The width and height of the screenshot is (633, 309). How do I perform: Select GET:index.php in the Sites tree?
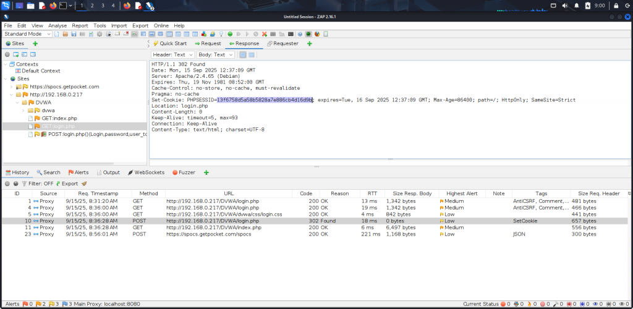[59, 119]
